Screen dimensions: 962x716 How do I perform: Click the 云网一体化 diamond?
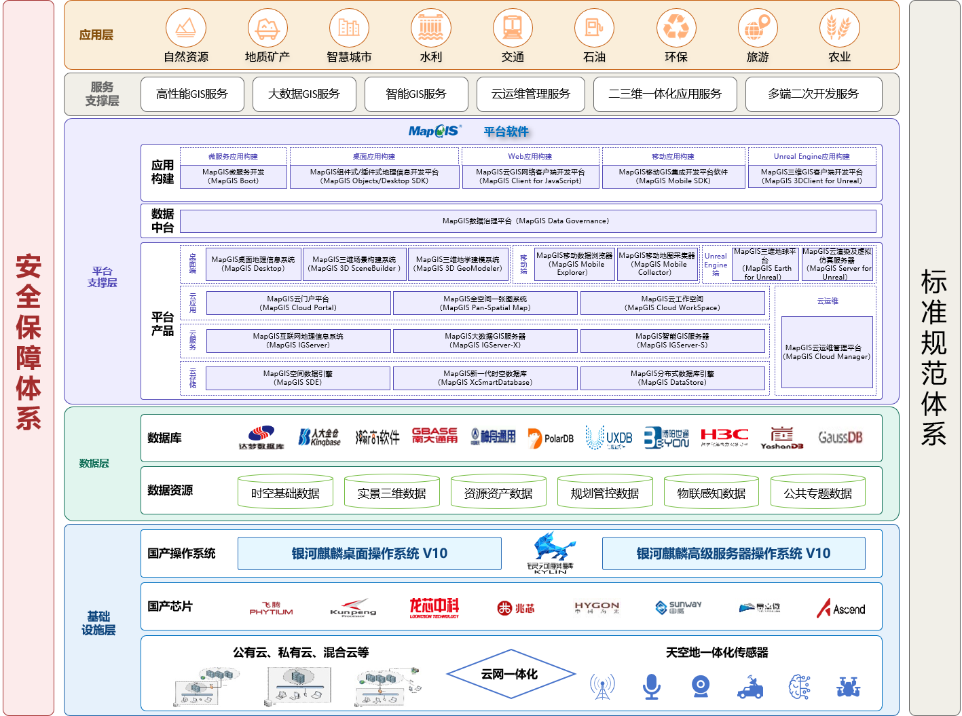(511, 674)
